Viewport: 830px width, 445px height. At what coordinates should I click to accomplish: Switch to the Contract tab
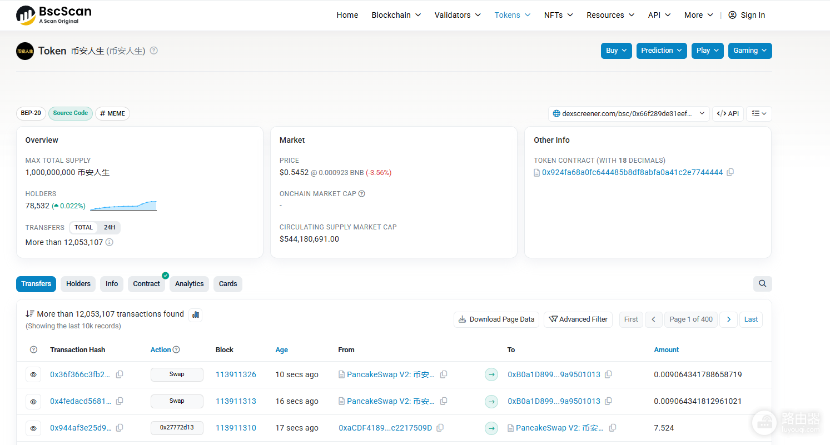147,284
